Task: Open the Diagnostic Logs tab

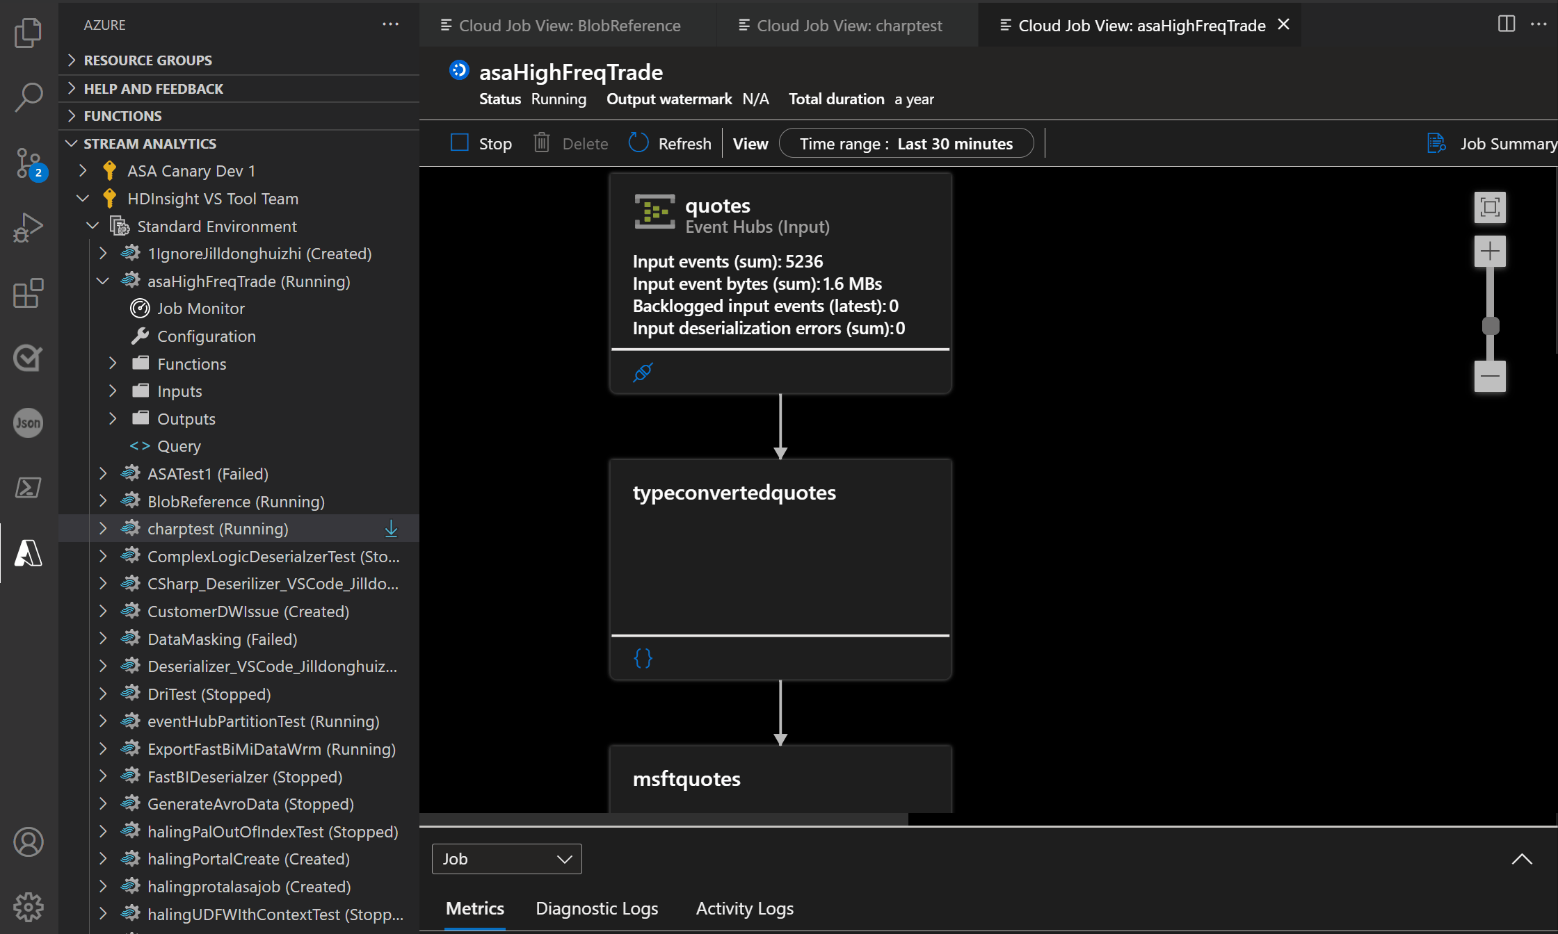Action: click(x=597, y=908)
